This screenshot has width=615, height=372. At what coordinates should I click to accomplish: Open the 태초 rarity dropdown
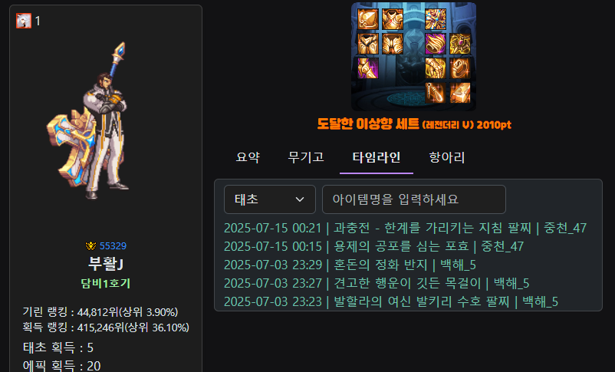pos(269,199)
